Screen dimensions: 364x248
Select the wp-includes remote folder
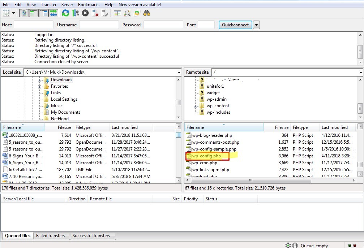pos(218,112)
